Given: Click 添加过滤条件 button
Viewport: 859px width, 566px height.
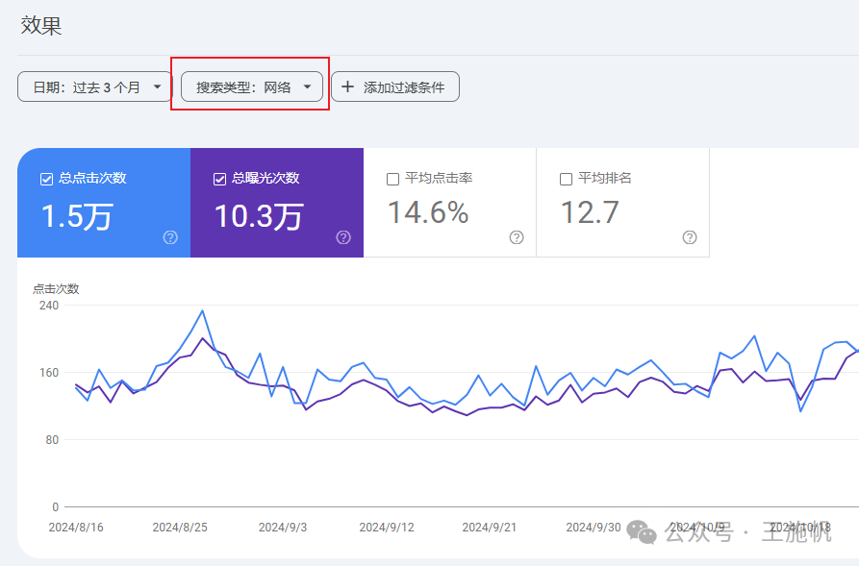Looking at the screenshot, I should [395, 87].
